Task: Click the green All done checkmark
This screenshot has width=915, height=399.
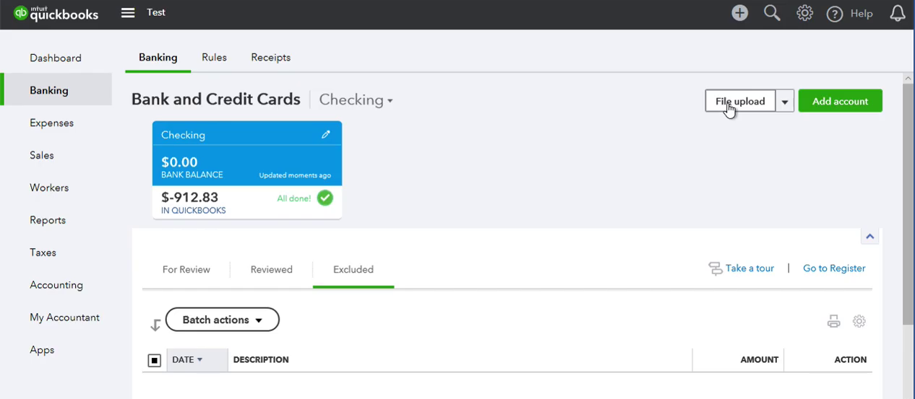Action: click(325, 198)
